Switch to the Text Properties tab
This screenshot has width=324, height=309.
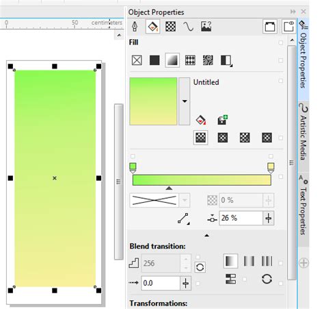303,205
